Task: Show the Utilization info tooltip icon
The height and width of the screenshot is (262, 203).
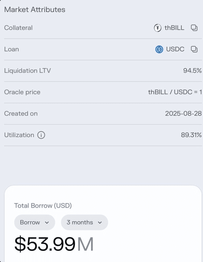Action: (x=41, y=135)
